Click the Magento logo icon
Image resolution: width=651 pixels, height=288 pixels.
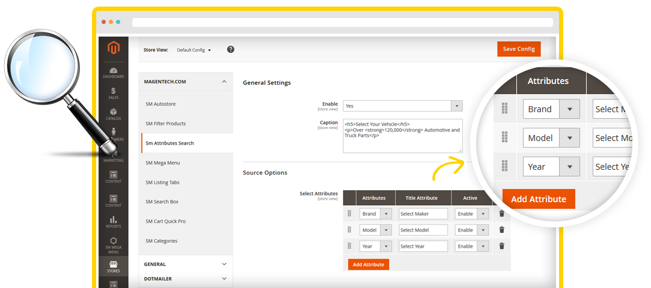114,49
